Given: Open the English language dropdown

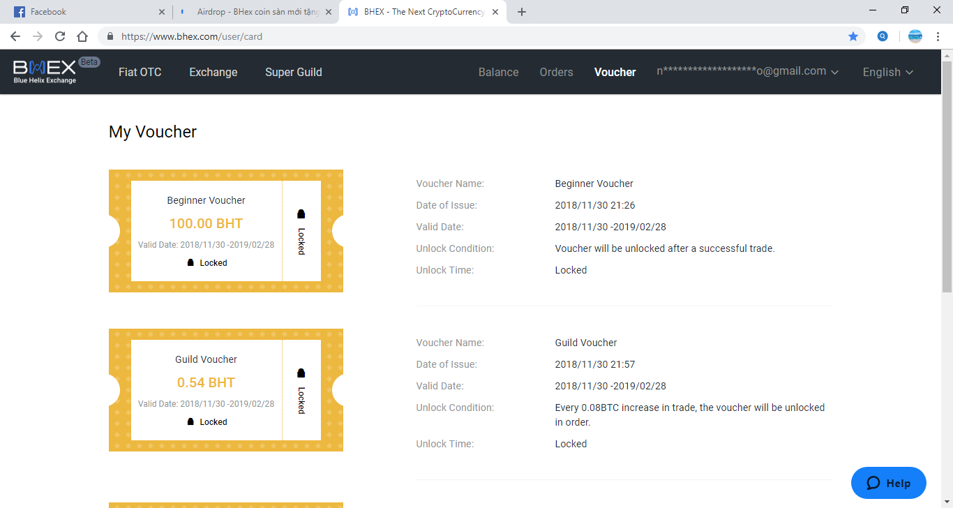Looking at the screenshot, I should pos(888,72).
